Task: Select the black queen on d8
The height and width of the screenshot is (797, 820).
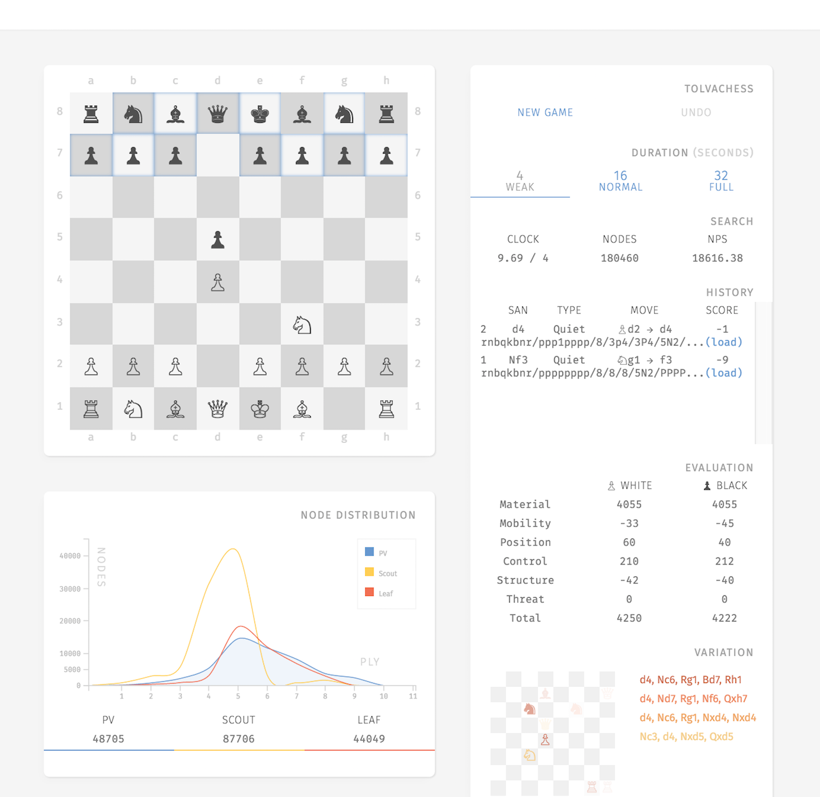Action: pyautogui.click(x=218, y=114)
